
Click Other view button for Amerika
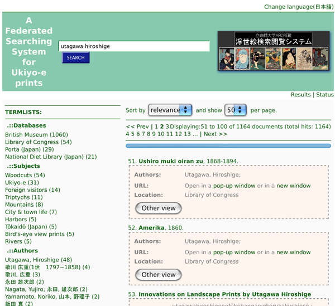(x=159, y=274)
